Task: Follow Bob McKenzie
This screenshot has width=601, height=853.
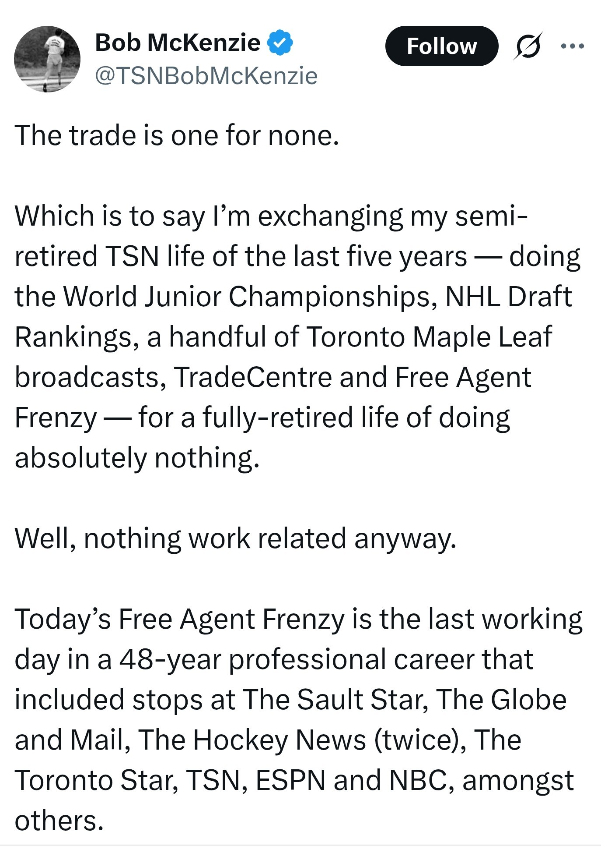Action: [x=441, y=46]
